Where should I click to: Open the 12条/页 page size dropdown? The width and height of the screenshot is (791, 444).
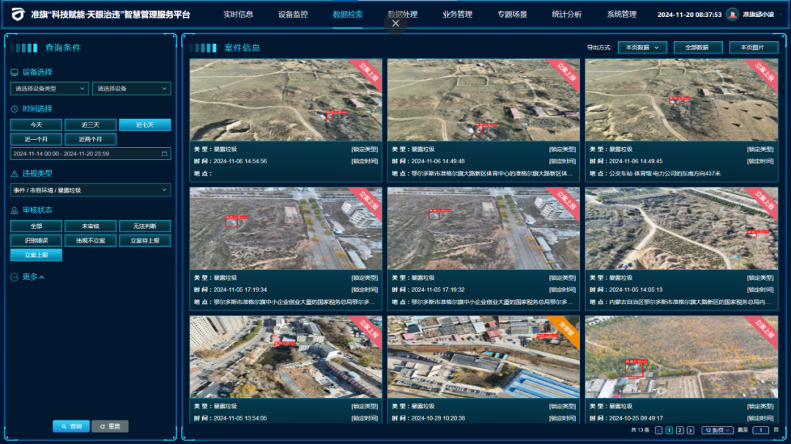(x=717, y=430)
